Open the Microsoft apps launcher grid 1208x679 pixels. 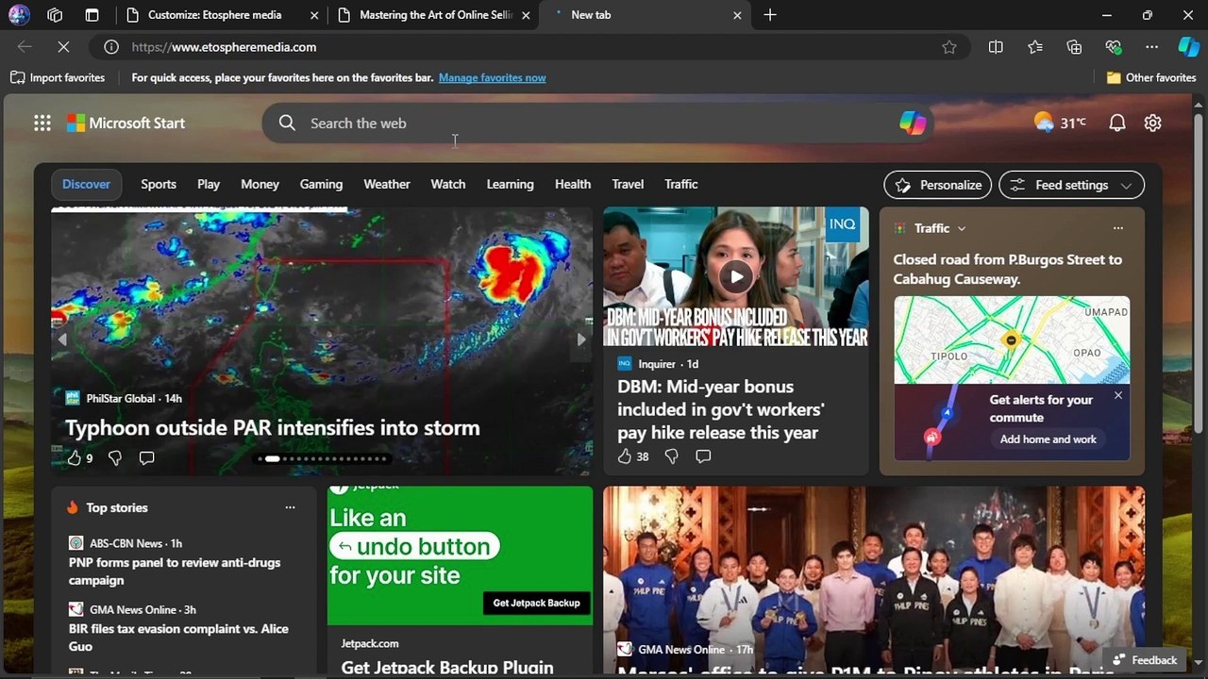click(x=42, y=123)
